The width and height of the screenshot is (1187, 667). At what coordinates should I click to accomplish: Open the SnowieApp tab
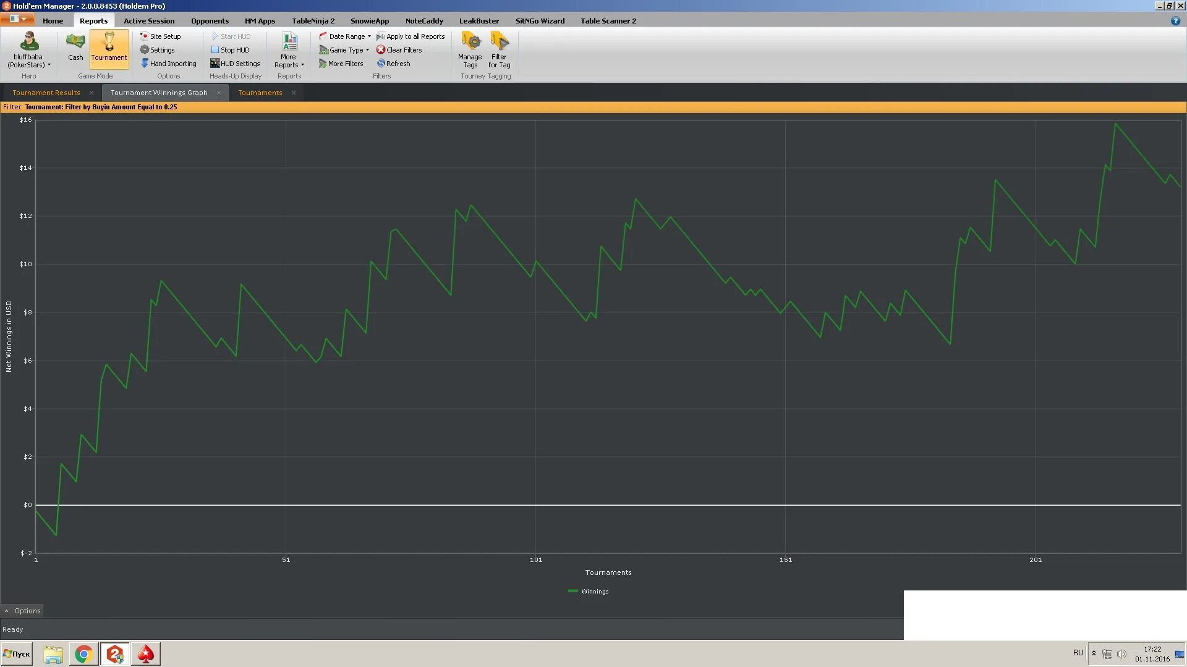(370, 21)
